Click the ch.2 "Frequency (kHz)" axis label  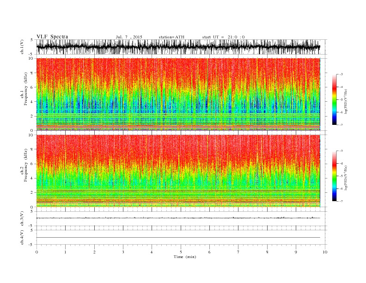coord(26,165)
